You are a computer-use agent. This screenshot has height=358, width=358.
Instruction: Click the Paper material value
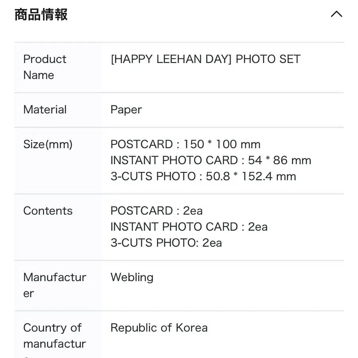tap(126, 110)
